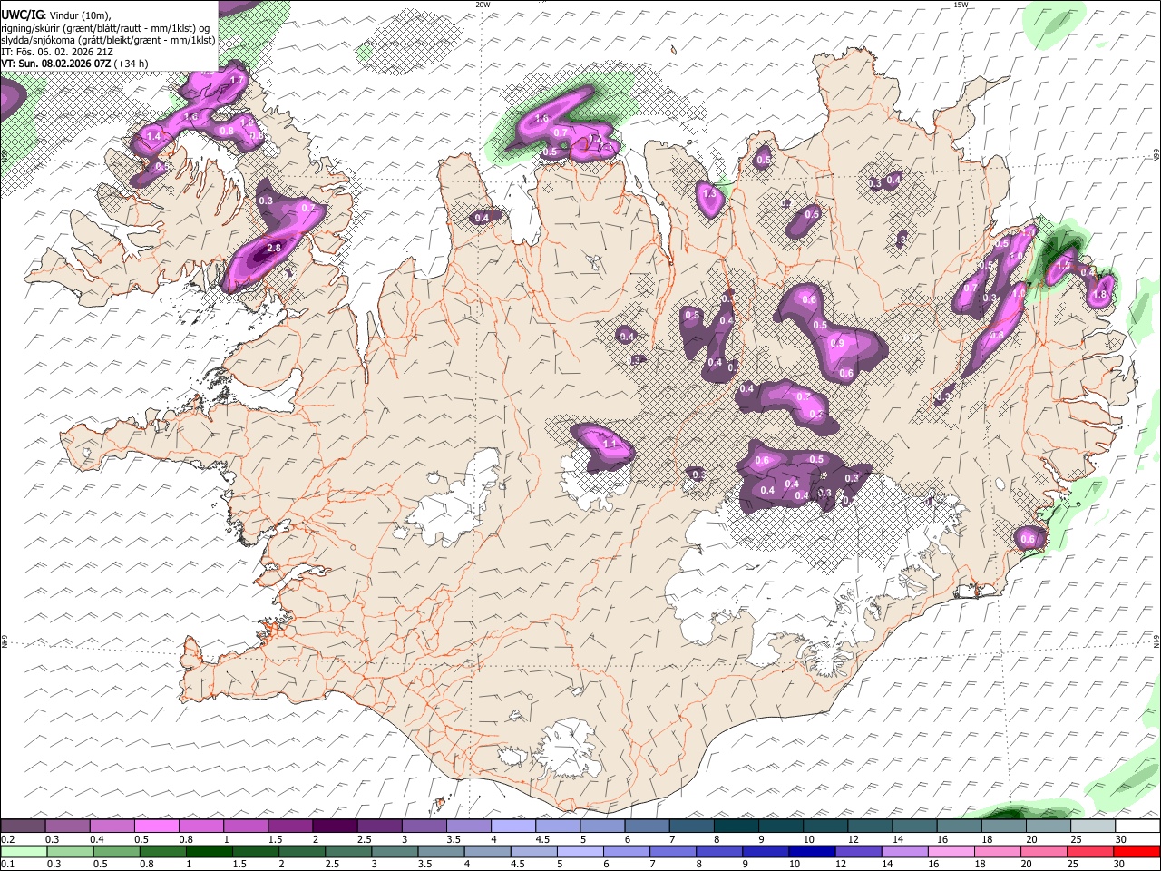Click the 1.8 value on the east coast
1161x871 pixels.
click(1101, 294)
